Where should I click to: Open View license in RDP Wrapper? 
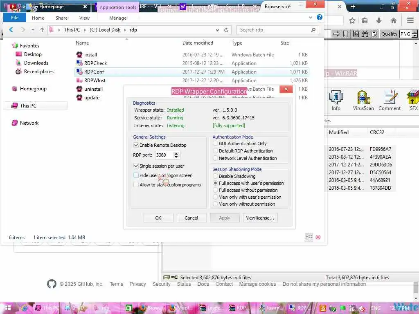coord(260,218)
